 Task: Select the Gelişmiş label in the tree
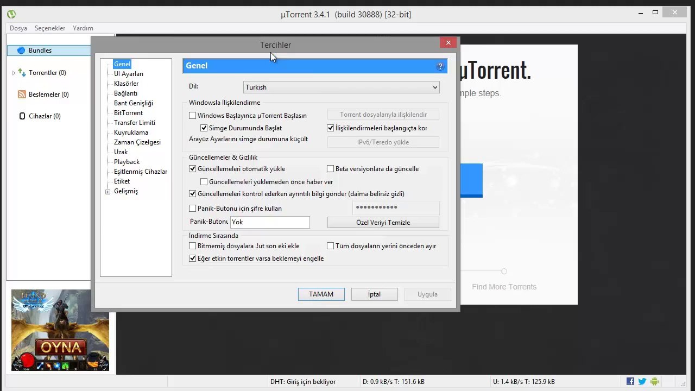pos(126,191)
